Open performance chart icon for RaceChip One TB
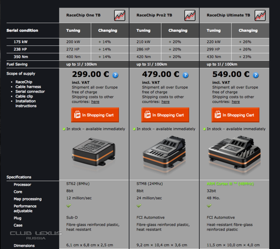Image resolution: width=280 pixels, height=249 pixels. tap(119, 16)
